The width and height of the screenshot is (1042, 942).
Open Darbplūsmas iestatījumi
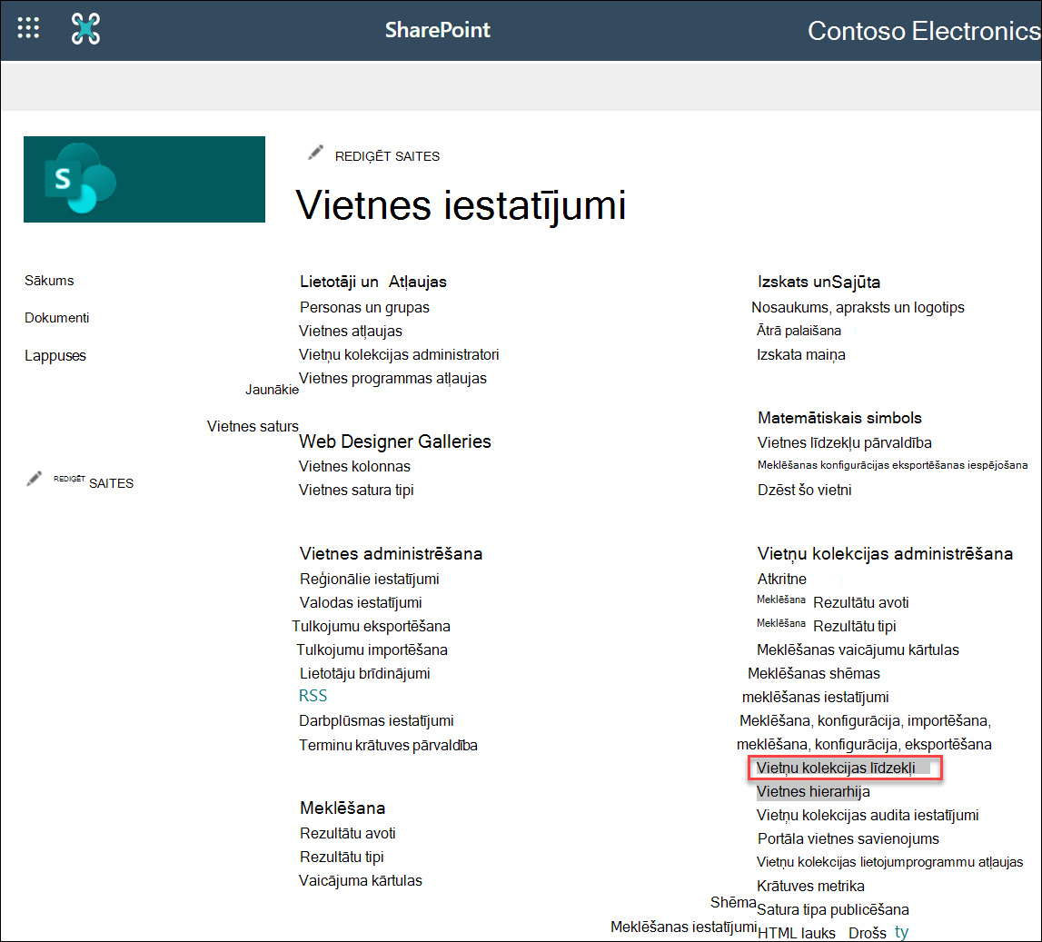point(376,720)
